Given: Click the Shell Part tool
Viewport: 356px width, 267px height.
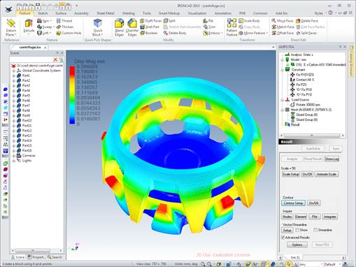Looking at the screenshot, I should 150,27.
